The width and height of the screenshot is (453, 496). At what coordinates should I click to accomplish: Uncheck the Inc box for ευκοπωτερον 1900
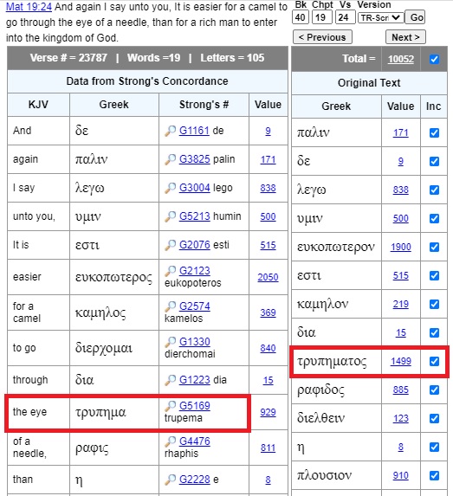(x=434, y=247)
